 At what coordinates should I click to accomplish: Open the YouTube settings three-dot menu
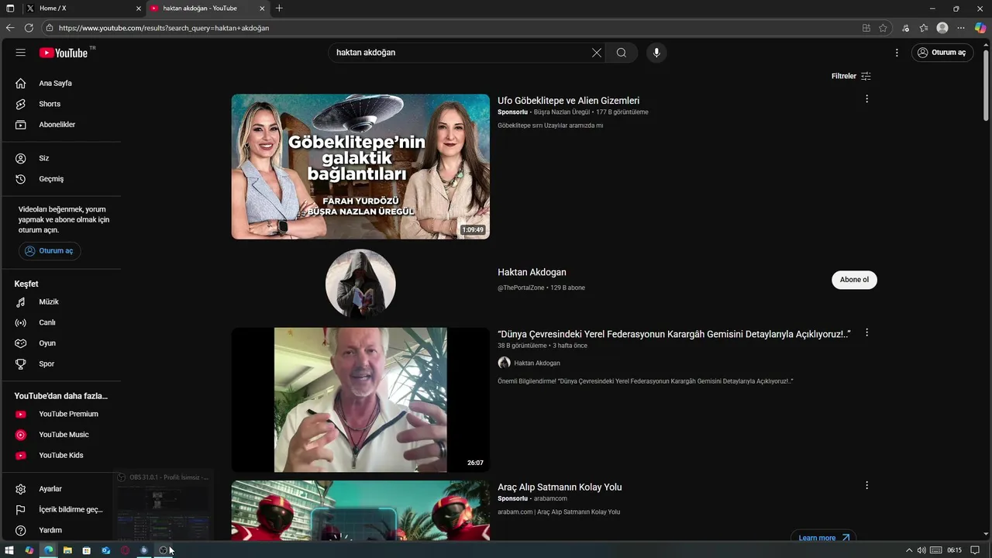(x=897, y=53)
